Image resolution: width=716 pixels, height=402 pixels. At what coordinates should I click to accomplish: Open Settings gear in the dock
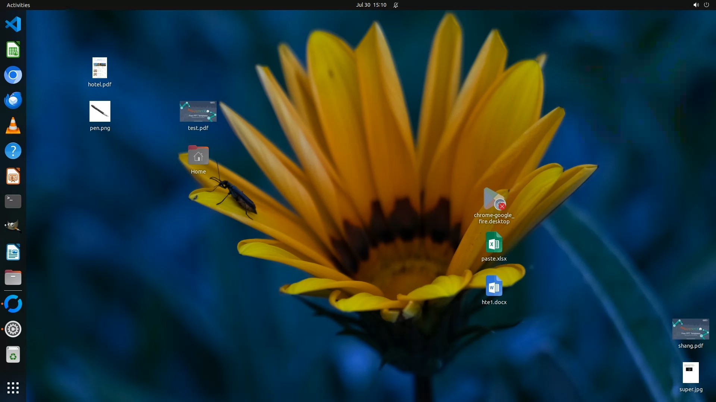[x=13, y=329]
